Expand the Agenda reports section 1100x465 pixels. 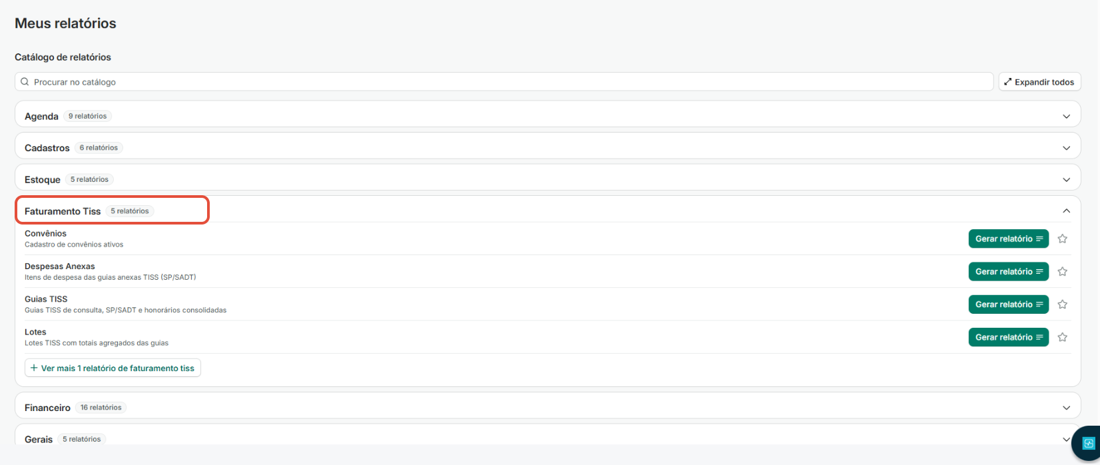point(1066,116)
